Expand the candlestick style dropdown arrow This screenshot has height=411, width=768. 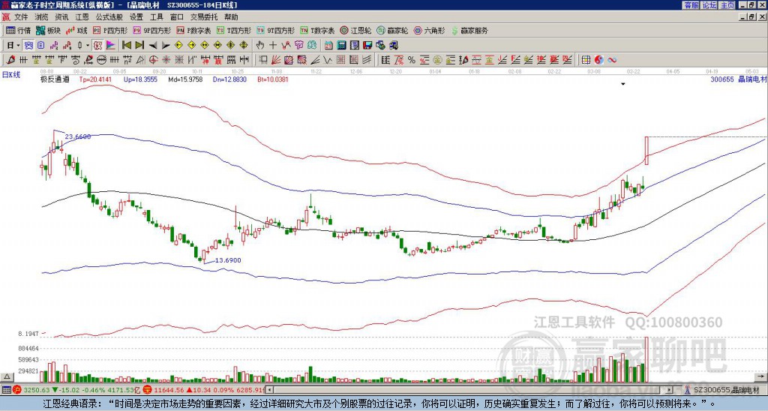coord(88,46)
